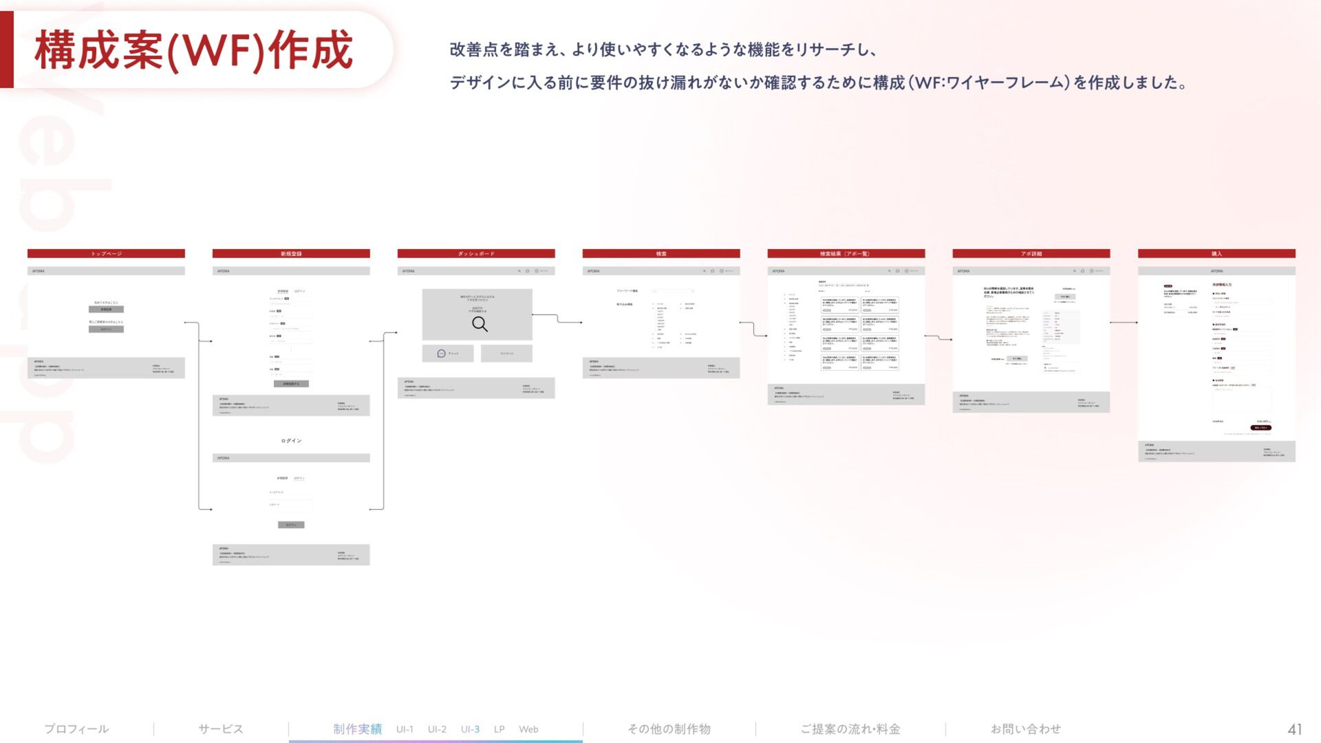Click the submit button of 新規登録 wireframe form
The height and width of the screenshot is (743, 1321).
click(291, 384)
